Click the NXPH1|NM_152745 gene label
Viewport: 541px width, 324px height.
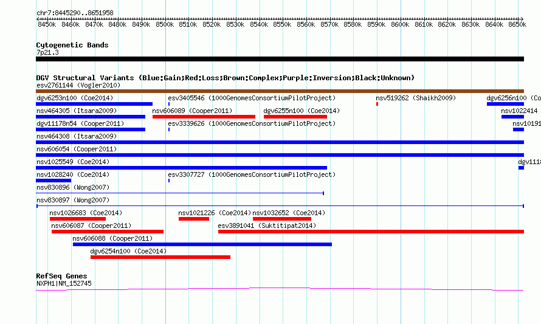pos(64,283)
